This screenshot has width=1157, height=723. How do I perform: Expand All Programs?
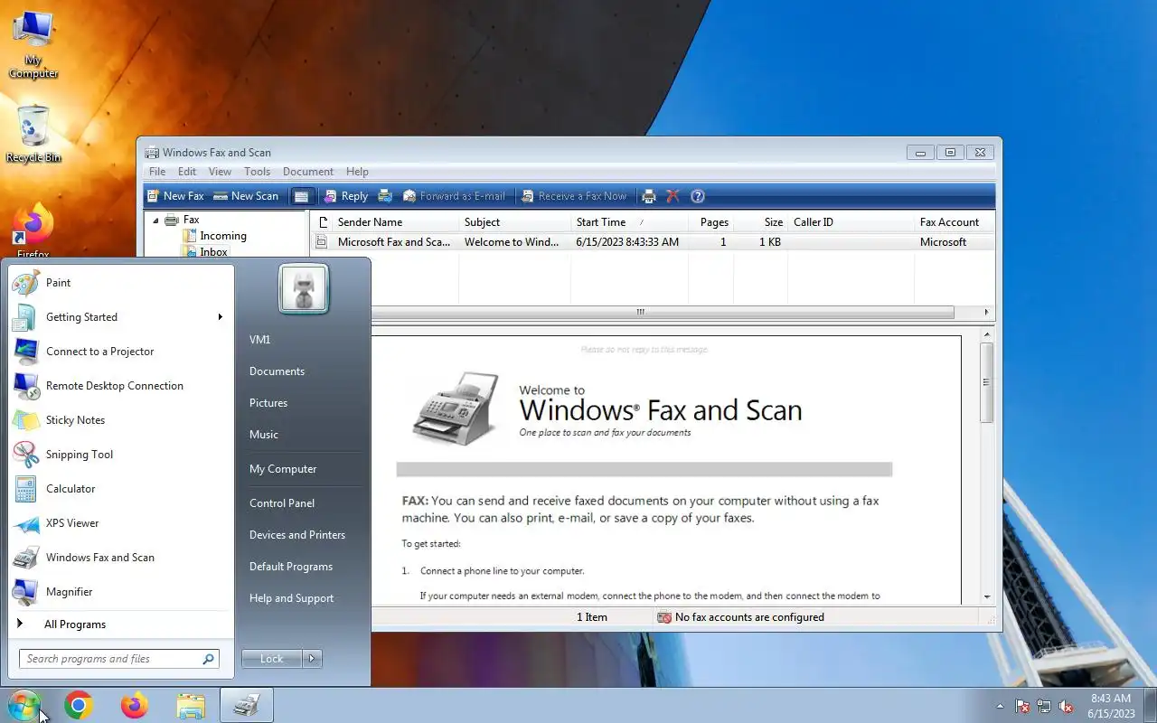pos(121,624)
